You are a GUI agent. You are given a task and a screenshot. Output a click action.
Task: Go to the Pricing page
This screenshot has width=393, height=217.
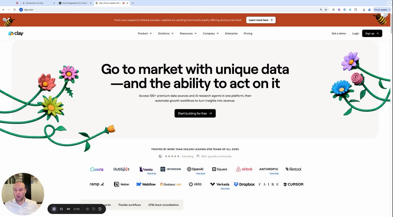[248, 33]
